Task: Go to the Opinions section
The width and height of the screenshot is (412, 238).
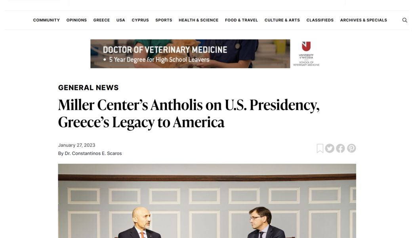Action: click(76, 20)
